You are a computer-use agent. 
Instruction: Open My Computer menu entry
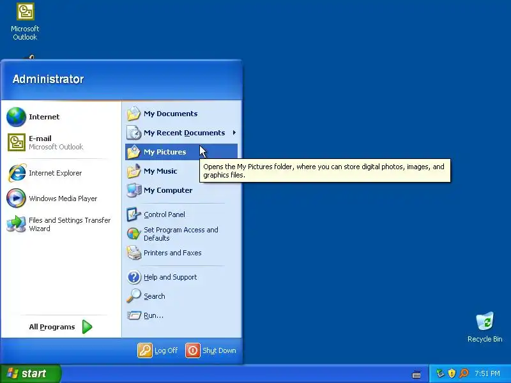[x=181, y=190]
